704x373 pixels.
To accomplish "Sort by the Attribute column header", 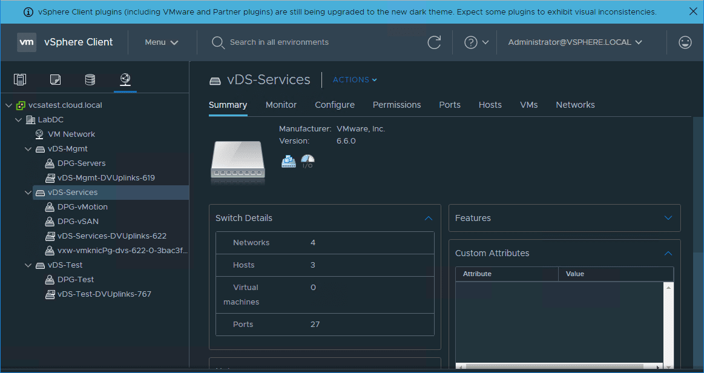I will [x=507, y=274].
